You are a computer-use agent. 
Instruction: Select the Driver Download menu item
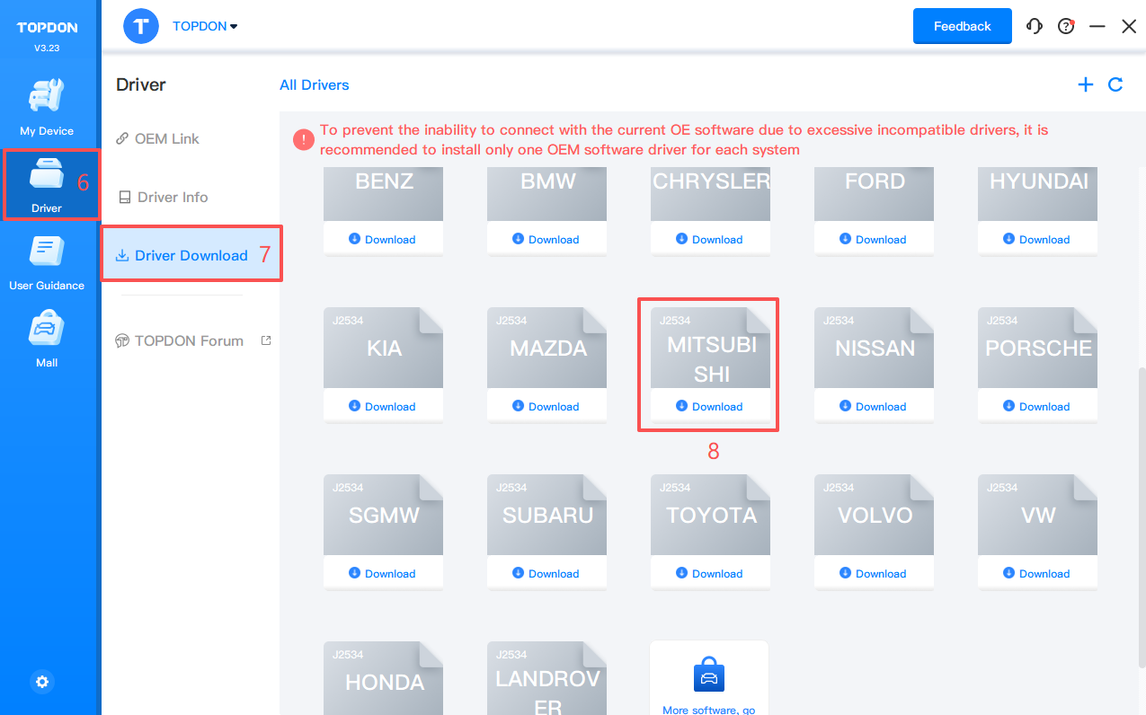pyautogui.click(x=191, y=255)
